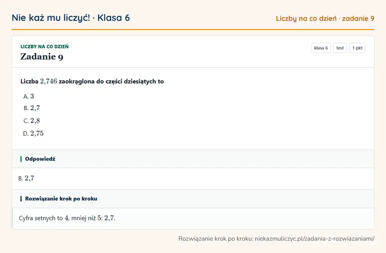Select answer option D. 2,75
The height and width of the screenshot is (253, 386).
pyautogui.click(x=33, y=134)
